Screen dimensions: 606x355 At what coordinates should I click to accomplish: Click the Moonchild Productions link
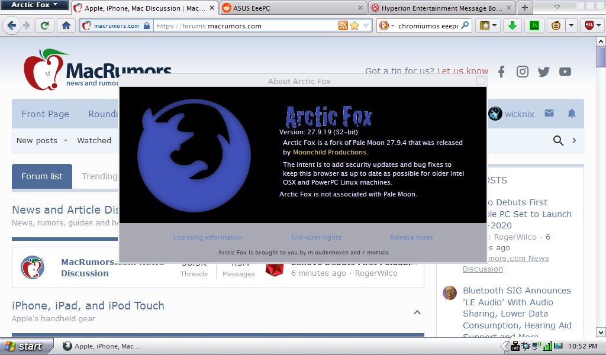329,152
